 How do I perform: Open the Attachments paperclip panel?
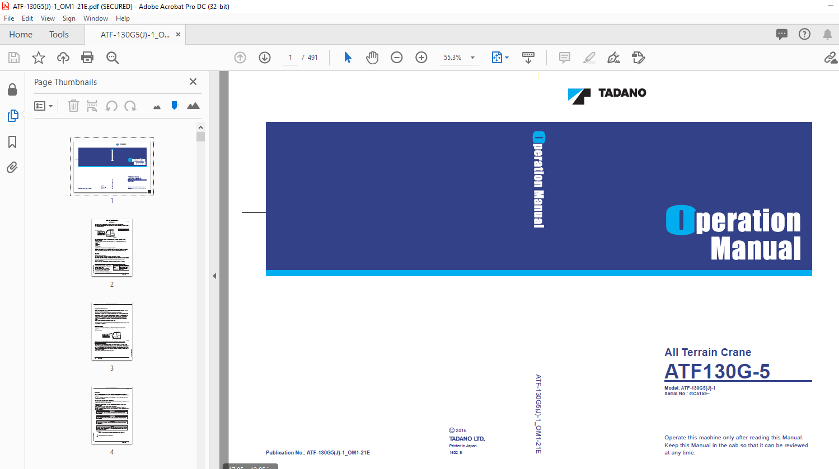[x=12, y=168]
